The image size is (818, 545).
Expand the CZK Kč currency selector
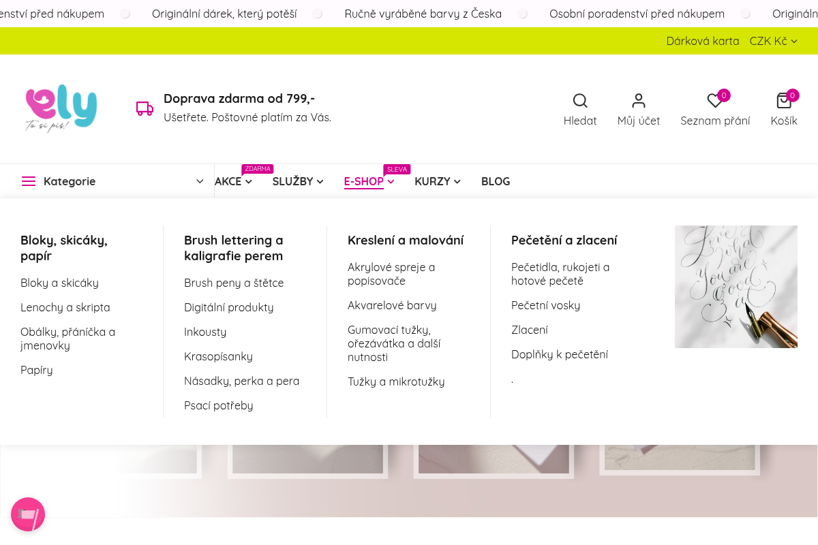click(x=774, y=41)
